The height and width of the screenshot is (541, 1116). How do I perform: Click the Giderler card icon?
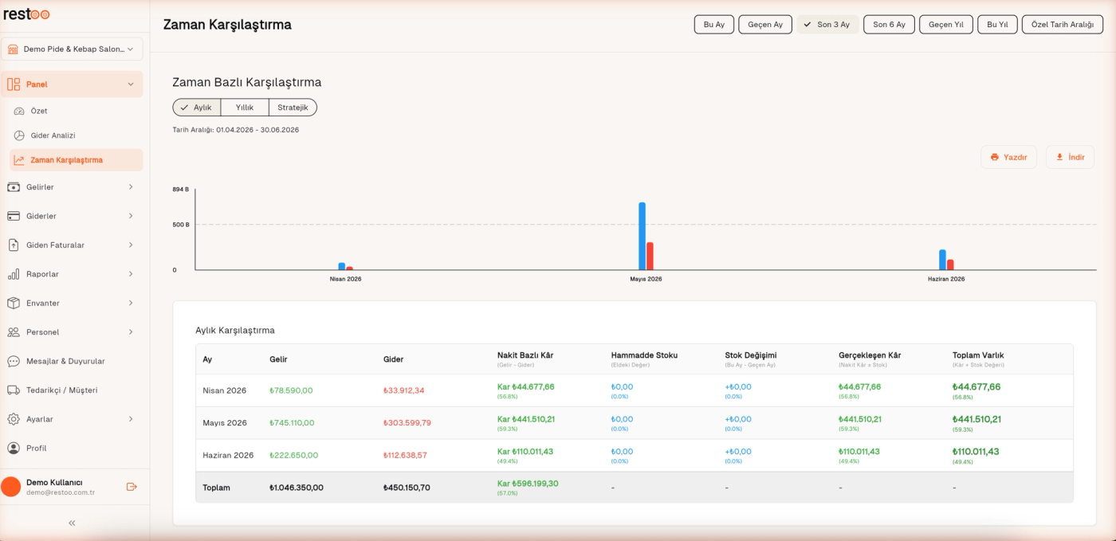(x=13, y=216)
